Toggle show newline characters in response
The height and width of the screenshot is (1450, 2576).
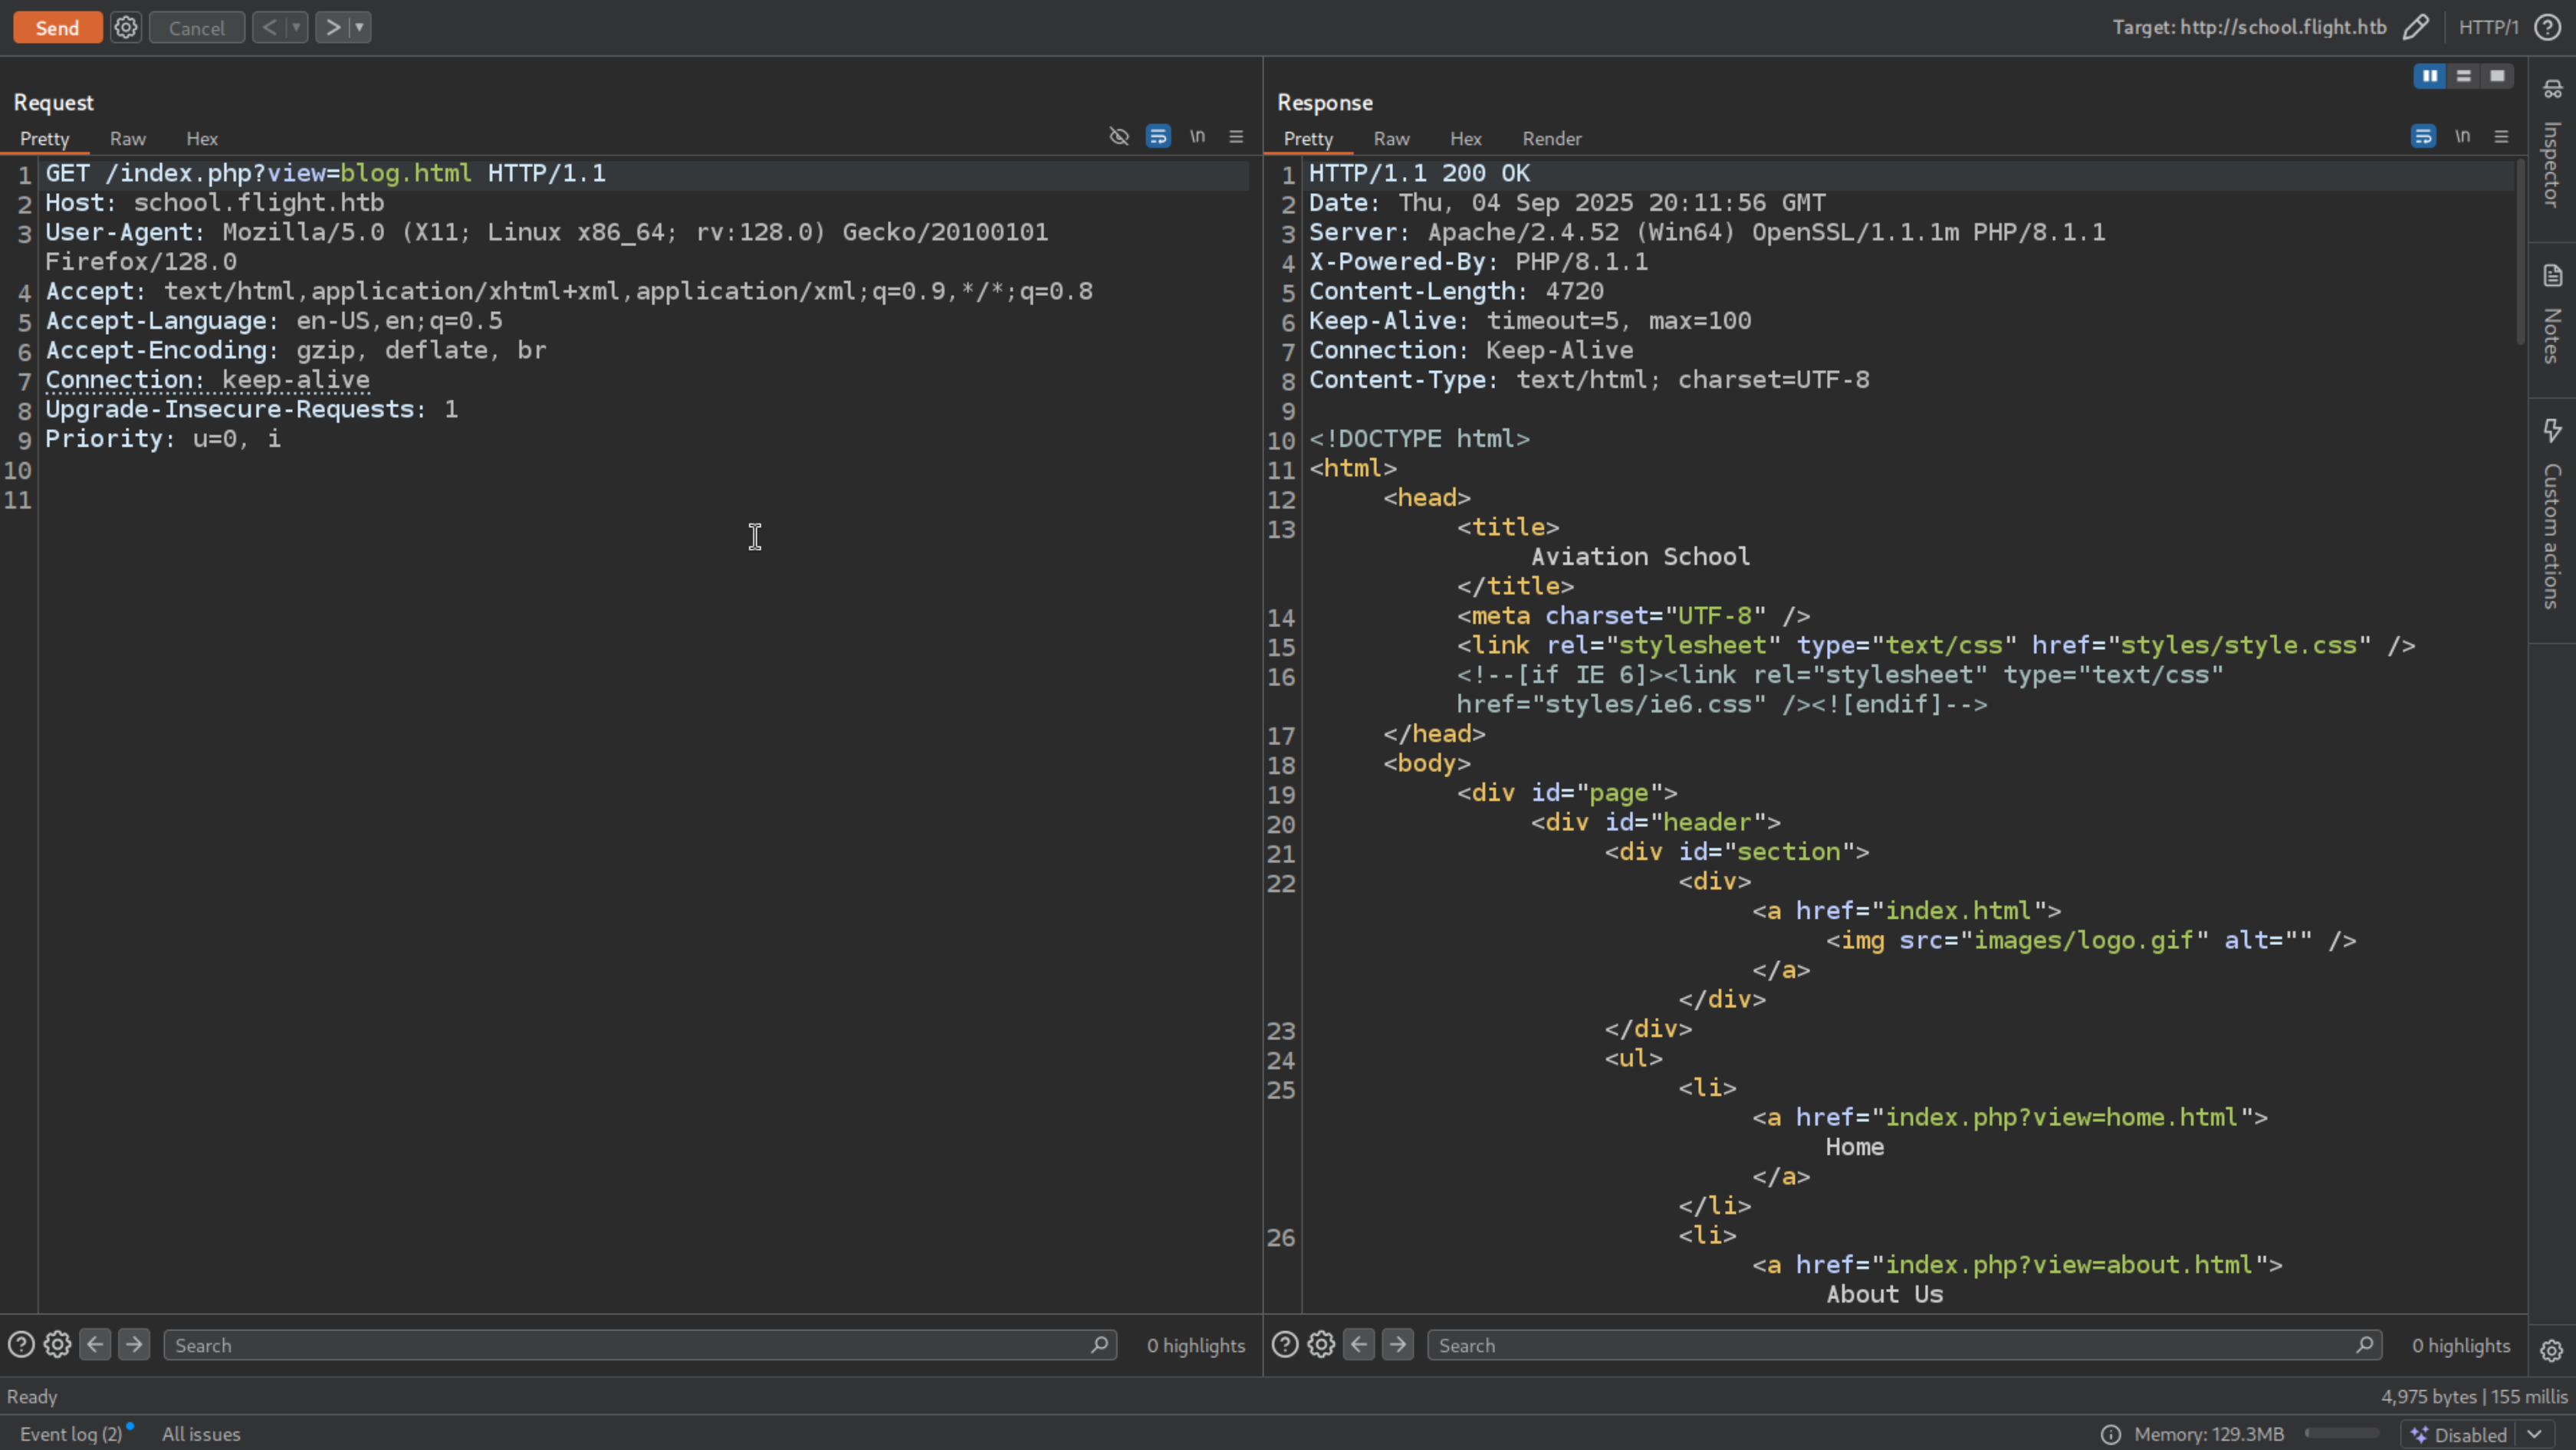click(2462, 136)
